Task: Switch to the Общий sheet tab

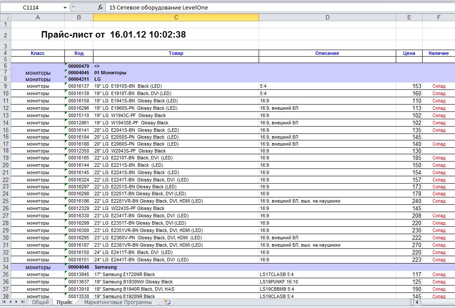Action: pyautogui.click(x=40, y=302)
